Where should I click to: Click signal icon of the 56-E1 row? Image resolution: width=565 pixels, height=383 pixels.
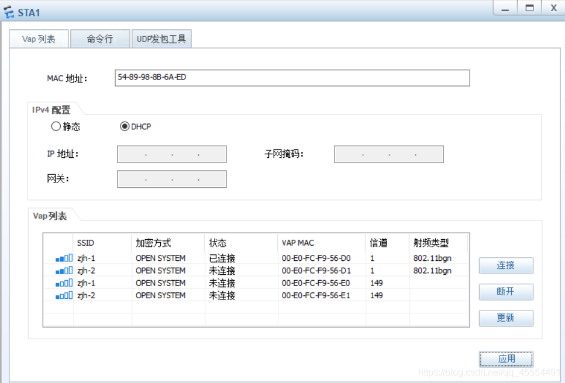point(64,295)
